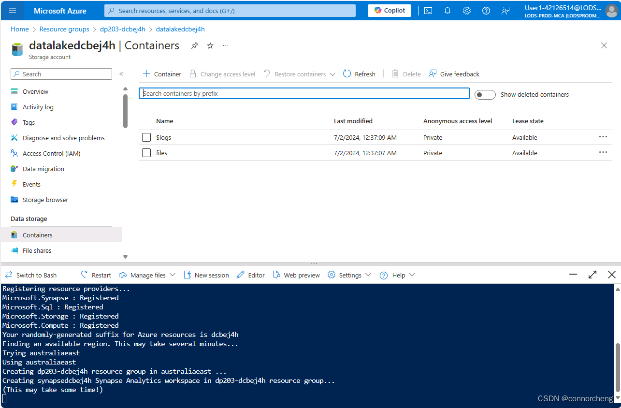Focus the sidebar Search field
The image size is (621, 408).
coord(61,74)
